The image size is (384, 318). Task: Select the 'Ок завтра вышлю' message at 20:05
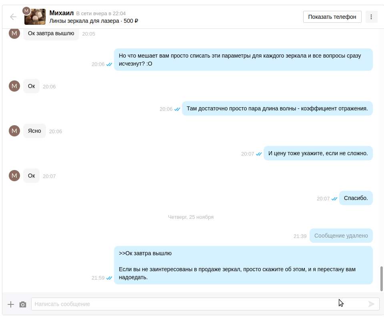click(51, 34)
